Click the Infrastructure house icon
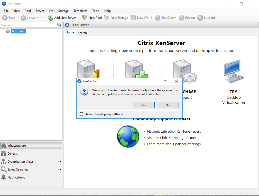 coord(4,146)
